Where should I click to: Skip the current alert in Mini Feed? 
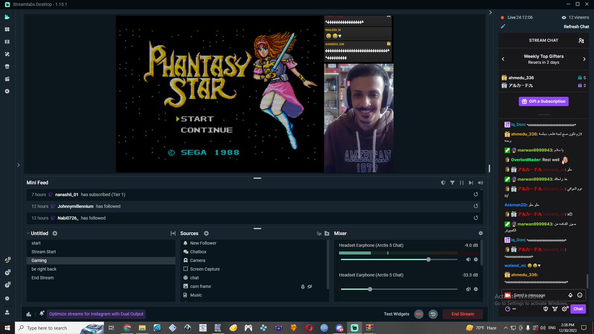point(471,183)
